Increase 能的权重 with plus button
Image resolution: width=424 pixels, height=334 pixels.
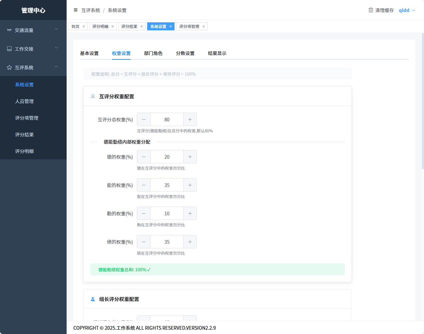click(x=190, y=185)
